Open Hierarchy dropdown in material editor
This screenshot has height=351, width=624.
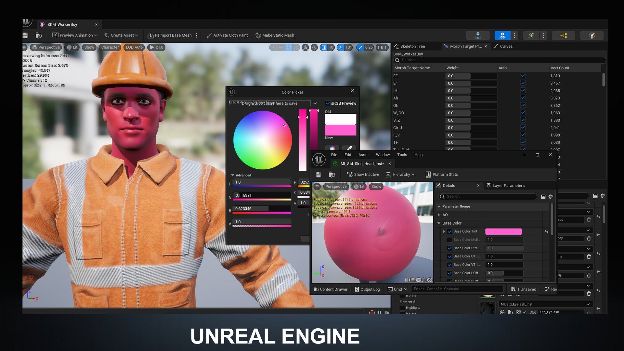[x=400, y=175]
